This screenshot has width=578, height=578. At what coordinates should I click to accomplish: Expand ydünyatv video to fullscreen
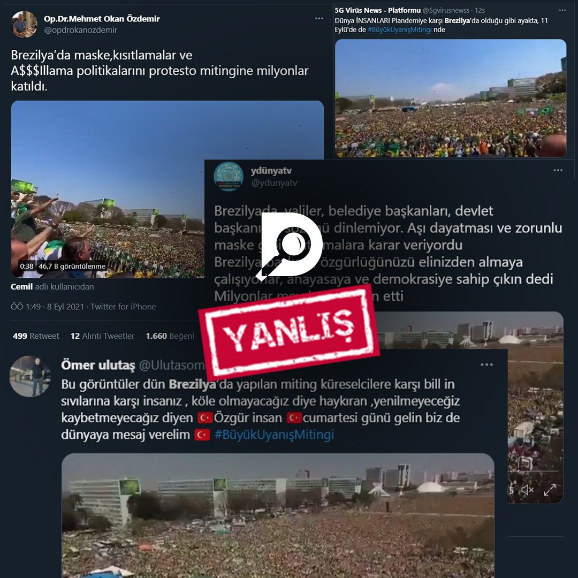[x=550, y=490]
